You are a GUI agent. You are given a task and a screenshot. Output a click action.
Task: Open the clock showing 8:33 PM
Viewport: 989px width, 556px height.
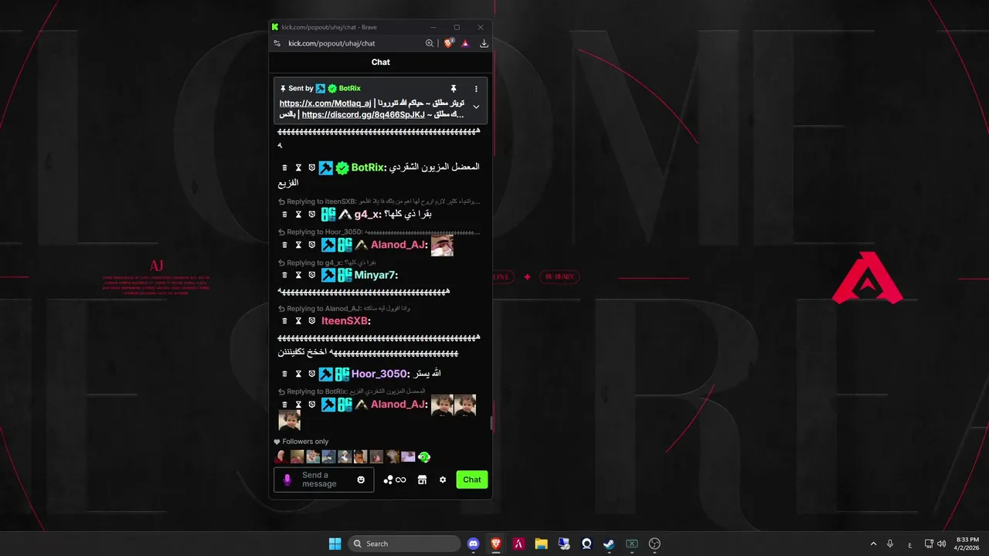967,544
